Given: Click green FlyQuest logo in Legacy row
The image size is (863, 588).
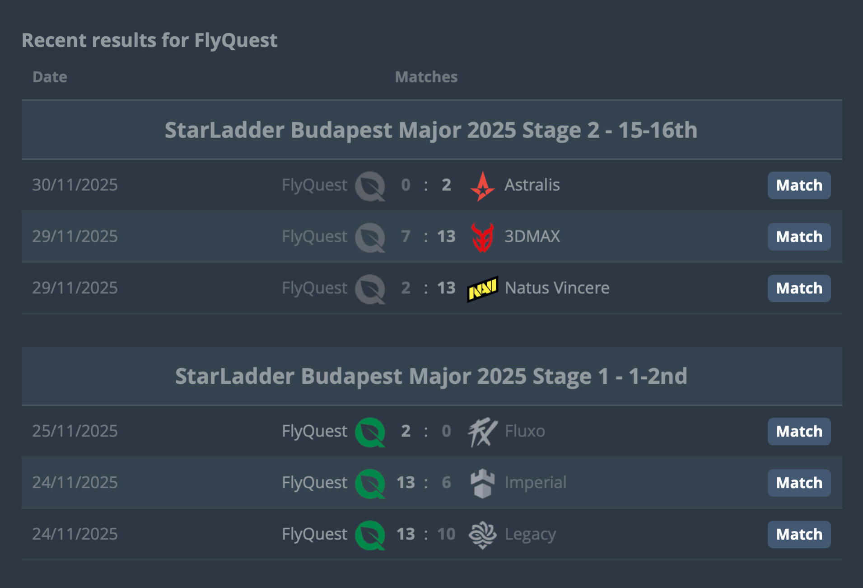Looking at the screenshot, I should coord(370,535).
